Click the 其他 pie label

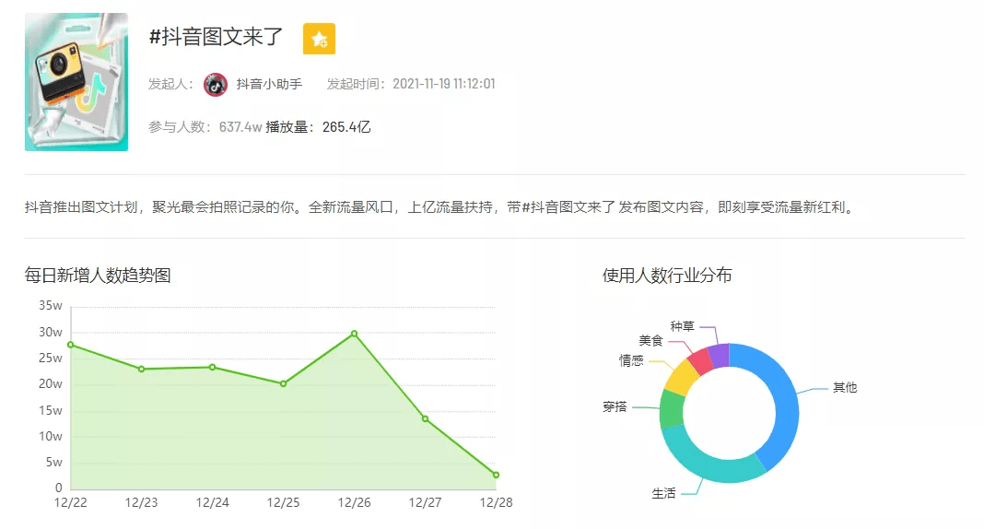[845, 388]
